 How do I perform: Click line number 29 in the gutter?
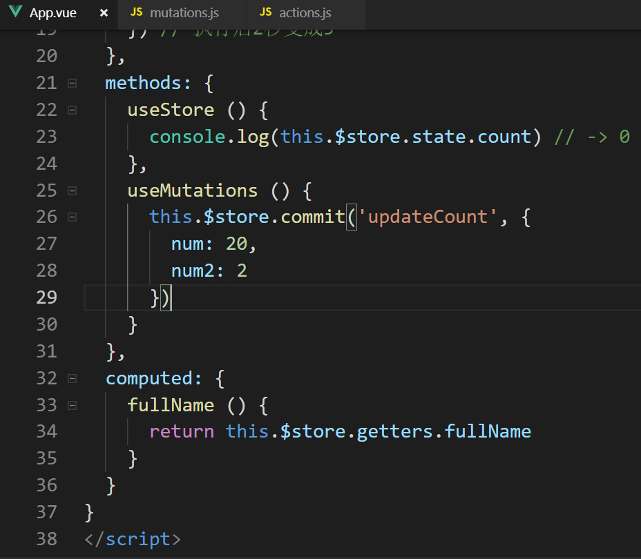[x=46, y=297]
